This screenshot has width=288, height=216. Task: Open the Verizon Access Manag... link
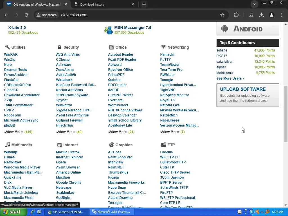coord(180,125)
